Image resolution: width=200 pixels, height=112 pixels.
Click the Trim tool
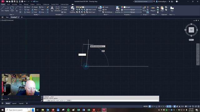point(41,7)
